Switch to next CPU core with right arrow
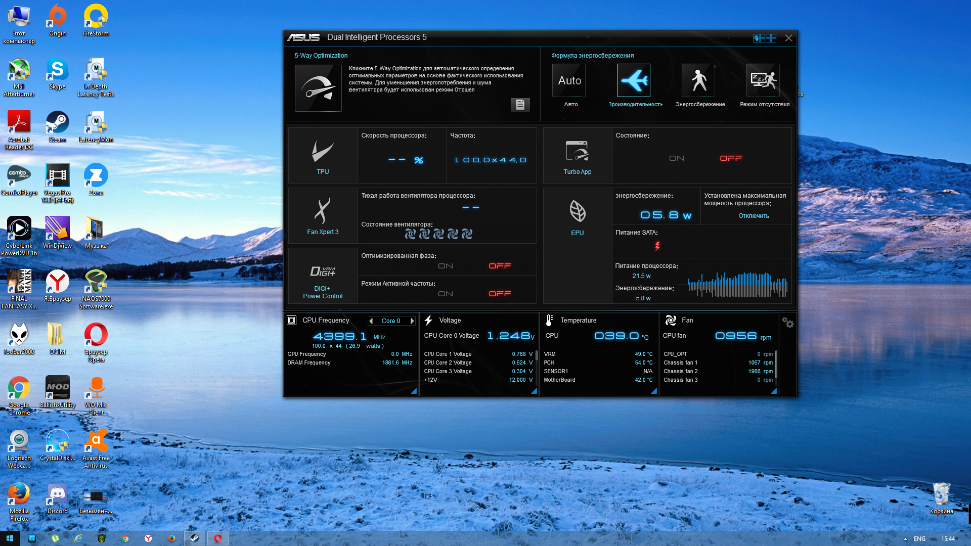Image resolution: width=971 pixels, height=546 pixels. coord(412,321)
